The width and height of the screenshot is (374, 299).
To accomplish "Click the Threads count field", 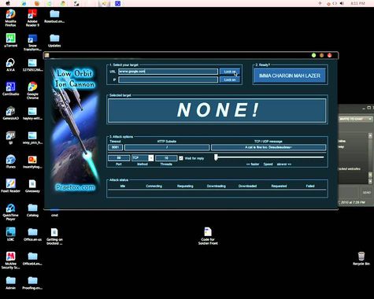I will [x=166, y=158].
